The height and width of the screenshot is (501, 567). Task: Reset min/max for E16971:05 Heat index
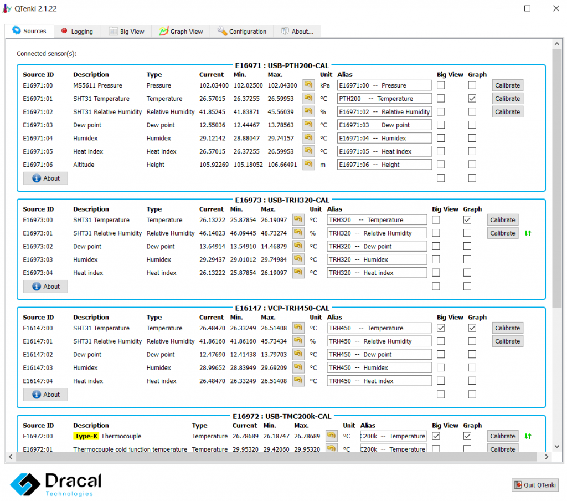[x=308, y=151]
